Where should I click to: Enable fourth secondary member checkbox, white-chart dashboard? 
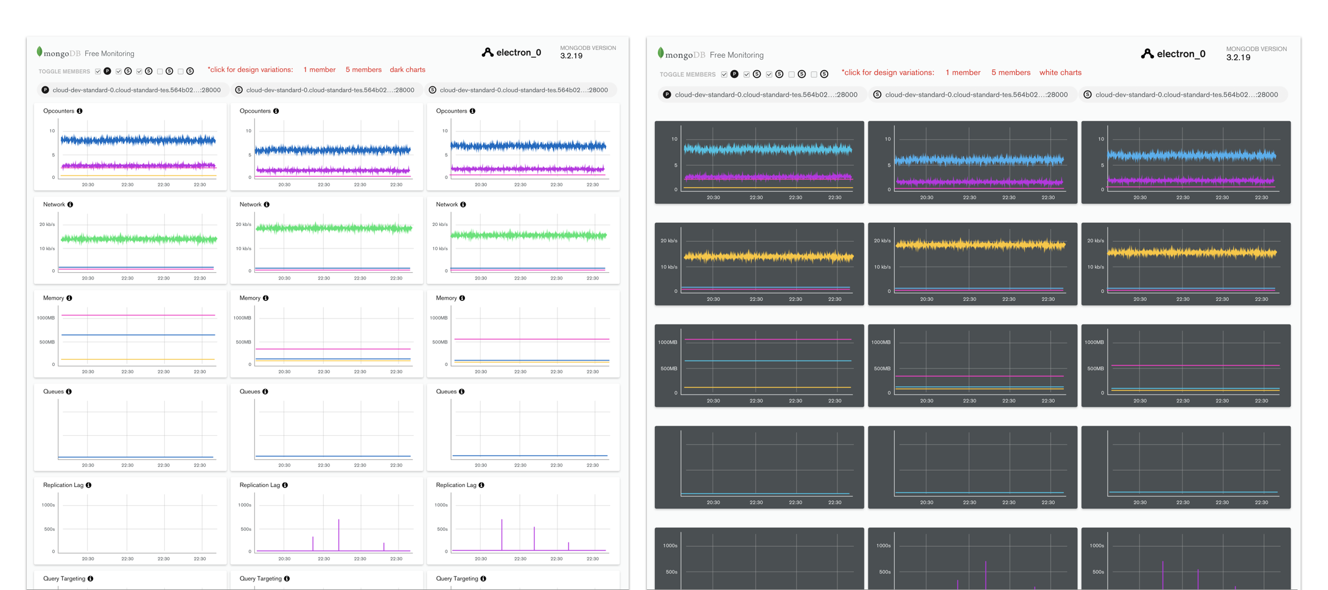pos(181,72)
